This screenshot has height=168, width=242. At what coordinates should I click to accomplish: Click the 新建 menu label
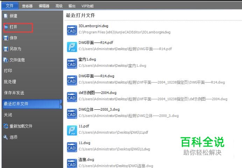pos(13,16)
